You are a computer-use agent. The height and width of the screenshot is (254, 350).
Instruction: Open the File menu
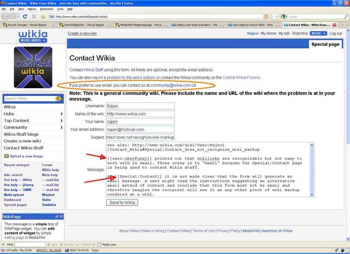(x=4, y=9)
